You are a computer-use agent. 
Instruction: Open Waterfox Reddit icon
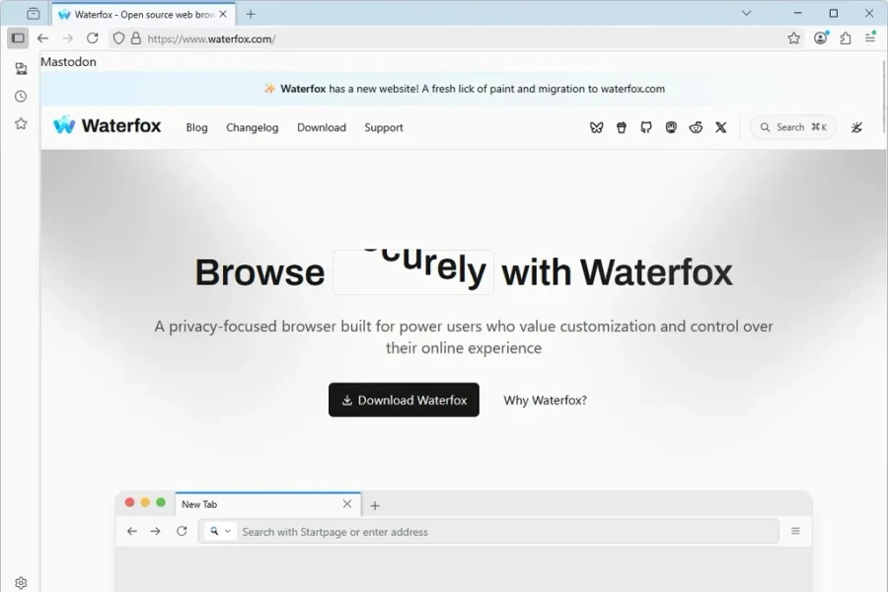click(696, 127)
